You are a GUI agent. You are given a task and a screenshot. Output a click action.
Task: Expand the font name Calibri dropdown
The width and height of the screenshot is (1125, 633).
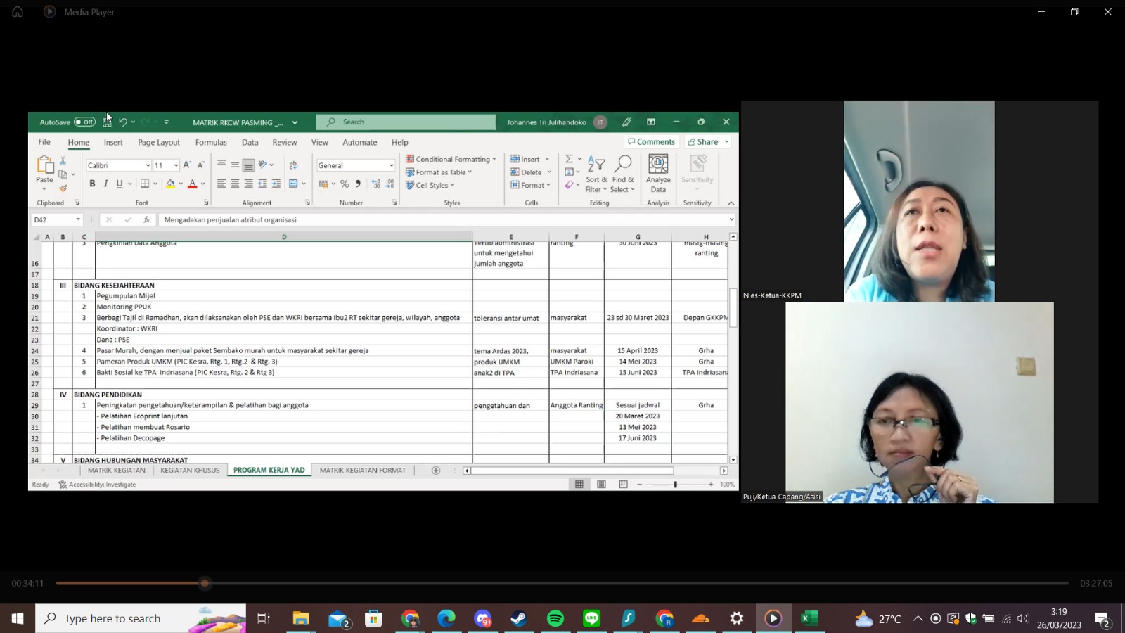(148, 166)
